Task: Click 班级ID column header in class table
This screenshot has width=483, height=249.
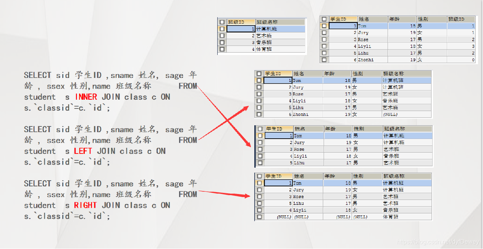Action: tap(241, 22)
